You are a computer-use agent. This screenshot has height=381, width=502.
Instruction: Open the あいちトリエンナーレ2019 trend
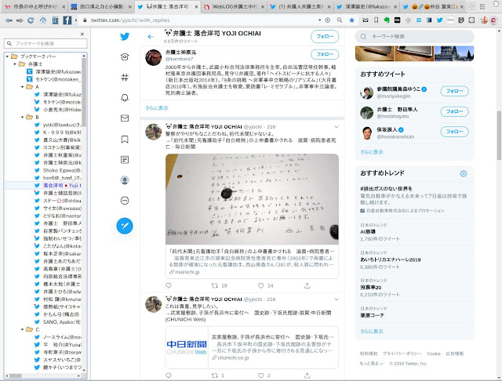(415, 259)
